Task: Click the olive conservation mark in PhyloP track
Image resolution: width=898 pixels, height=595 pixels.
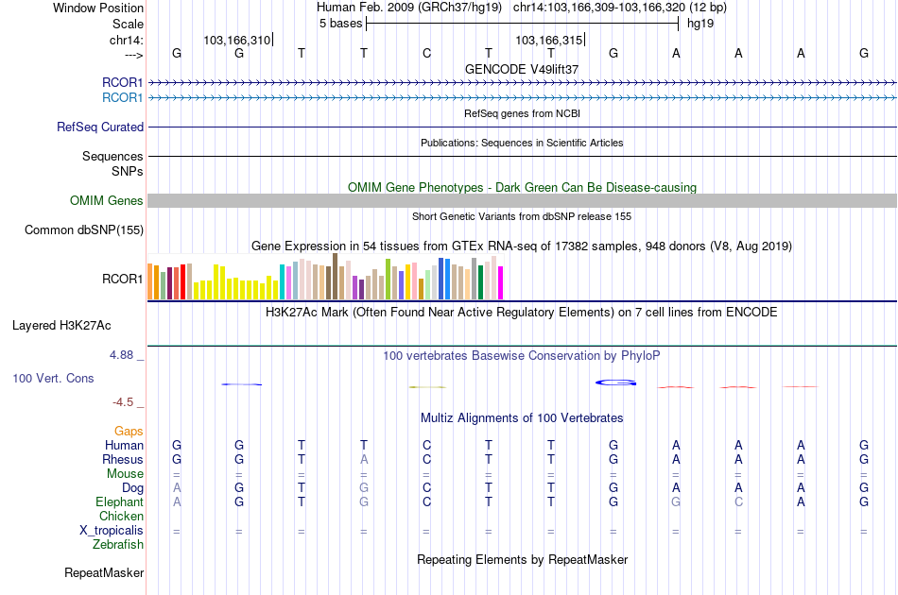Action: tap(427, 387)
